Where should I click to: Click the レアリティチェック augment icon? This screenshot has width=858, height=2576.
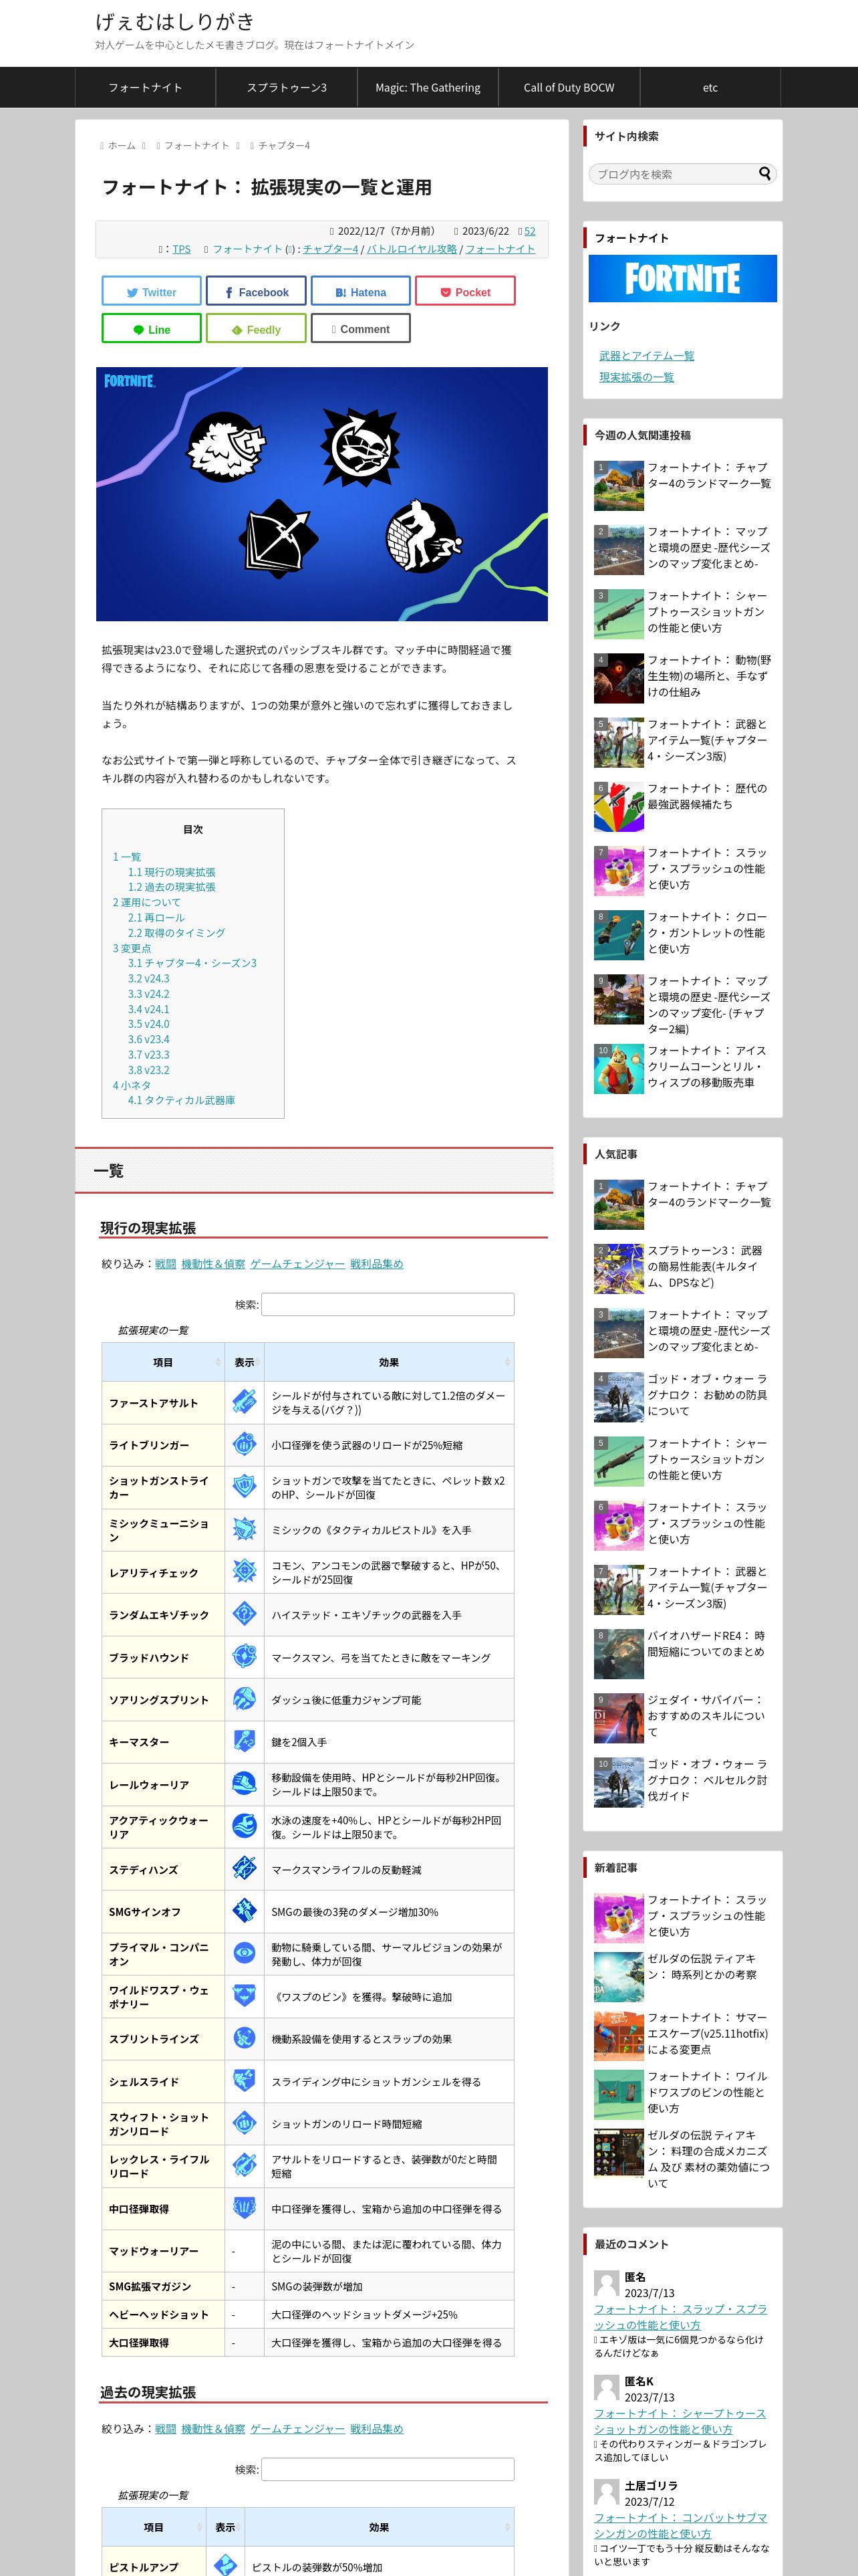pos(244,1572)
